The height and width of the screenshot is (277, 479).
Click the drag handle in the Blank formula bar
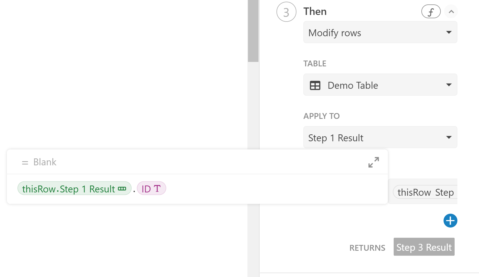[24, 162]
